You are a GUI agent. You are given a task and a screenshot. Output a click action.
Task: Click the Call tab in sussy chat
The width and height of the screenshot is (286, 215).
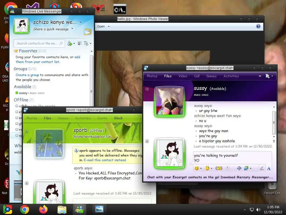[197, 76]
